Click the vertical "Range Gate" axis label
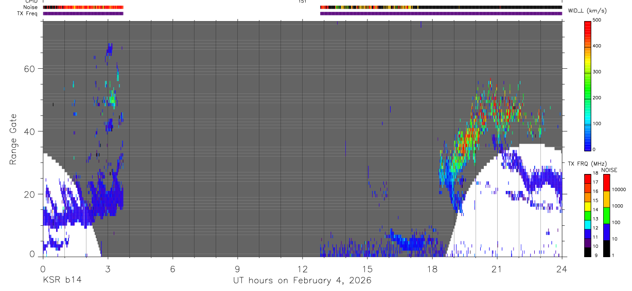The width and height of the screenshot is (632, 291). tap(13, 139)
